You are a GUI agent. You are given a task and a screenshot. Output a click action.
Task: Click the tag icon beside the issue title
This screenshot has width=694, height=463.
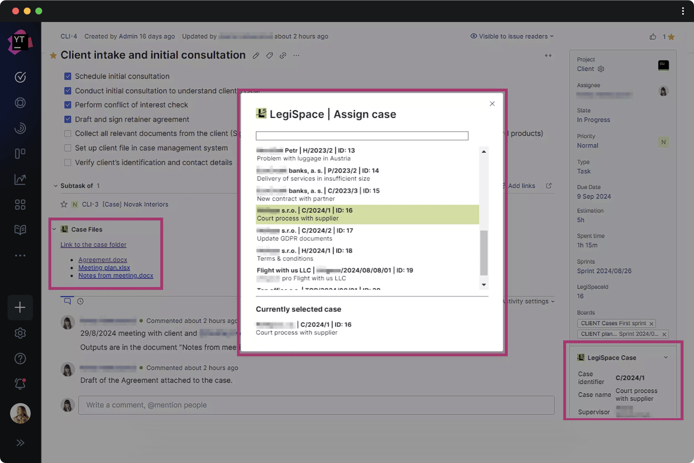click(x=269, y=56)
